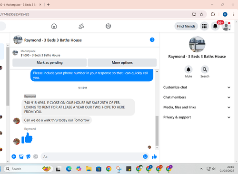Open the Facebook menu grid icon

point(204,26)
